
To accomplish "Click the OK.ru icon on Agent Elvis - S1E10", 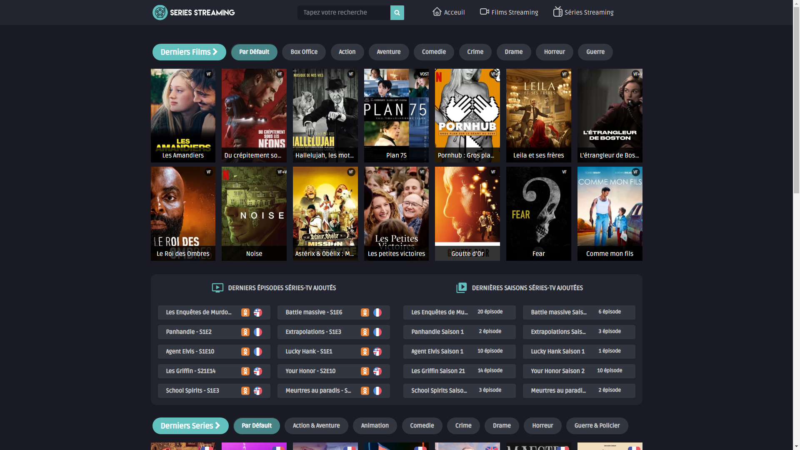I will click(x=245, y=352).
